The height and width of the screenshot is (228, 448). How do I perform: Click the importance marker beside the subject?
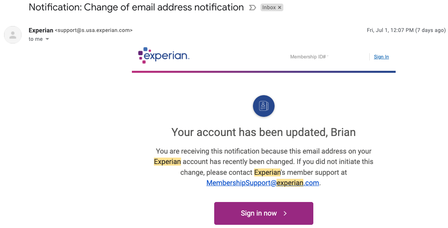(x=252, y=8)
